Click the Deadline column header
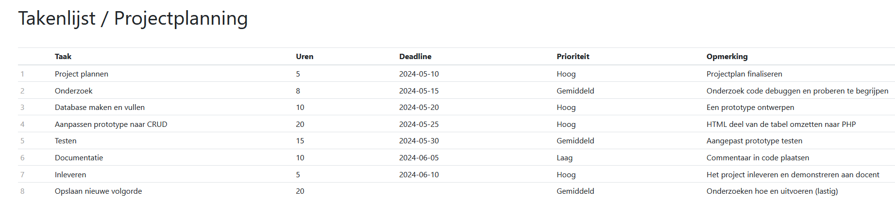Image resolution: width=895 pixels, height=201 pixels. (x=415, y=57)
